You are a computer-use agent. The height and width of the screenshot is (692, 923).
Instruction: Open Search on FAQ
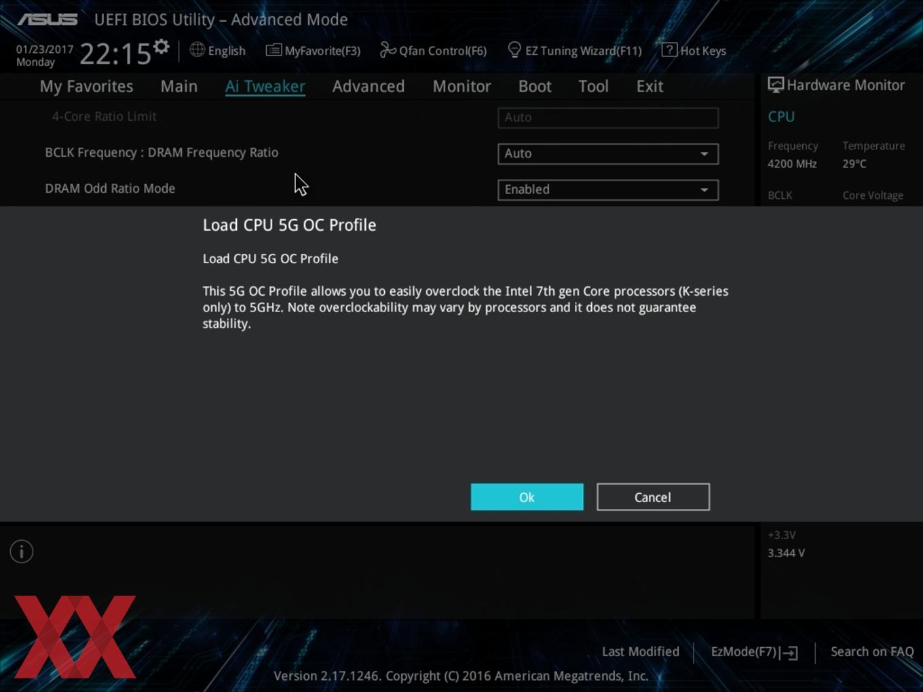pos(872,652)
